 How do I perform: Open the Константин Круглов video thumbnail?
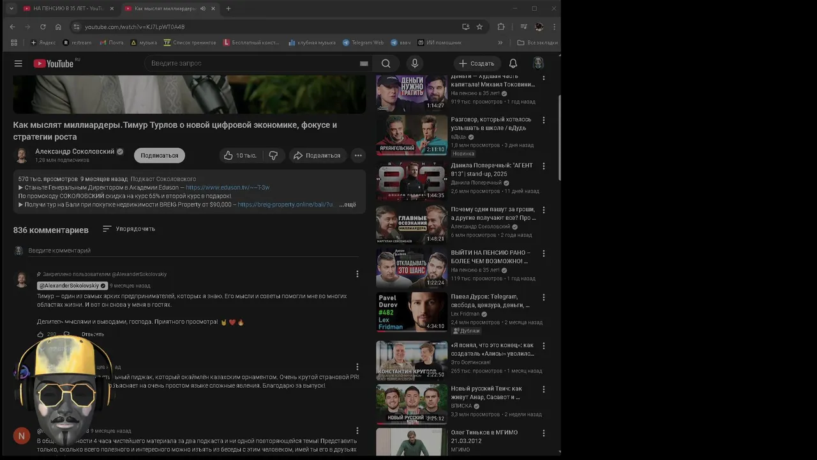click(411, 360)
